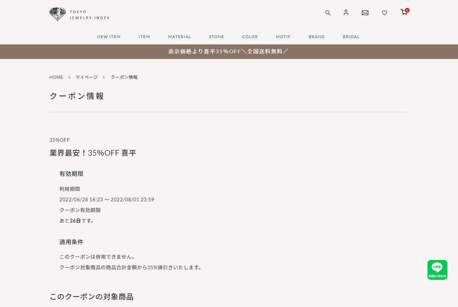Click the クーポン情報 breadcrumb item
The width and height of the screenshot is (458, 307).
tap(124, 77)
